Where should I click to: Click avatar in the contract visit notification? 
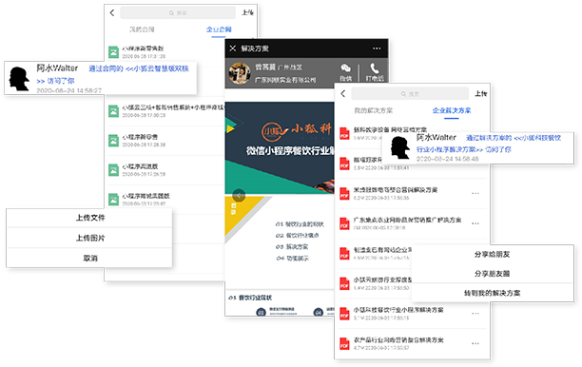(19, 78)
